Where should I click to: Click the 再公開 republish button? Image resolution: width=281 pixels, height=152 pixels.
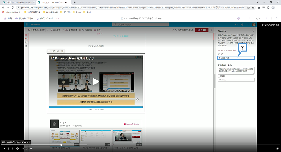(x=202, y=30)
